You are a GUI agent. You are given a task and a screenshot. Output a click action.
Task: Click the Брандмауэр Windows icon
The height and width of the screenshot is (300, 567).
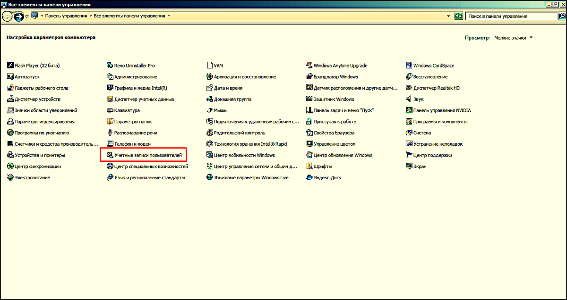[x=310, y=77]
